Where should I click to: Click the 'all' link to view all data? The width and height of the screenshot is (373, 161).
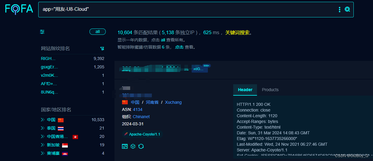click(163, 40)
